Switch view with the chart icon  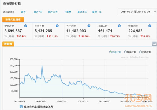click(154, 44)
